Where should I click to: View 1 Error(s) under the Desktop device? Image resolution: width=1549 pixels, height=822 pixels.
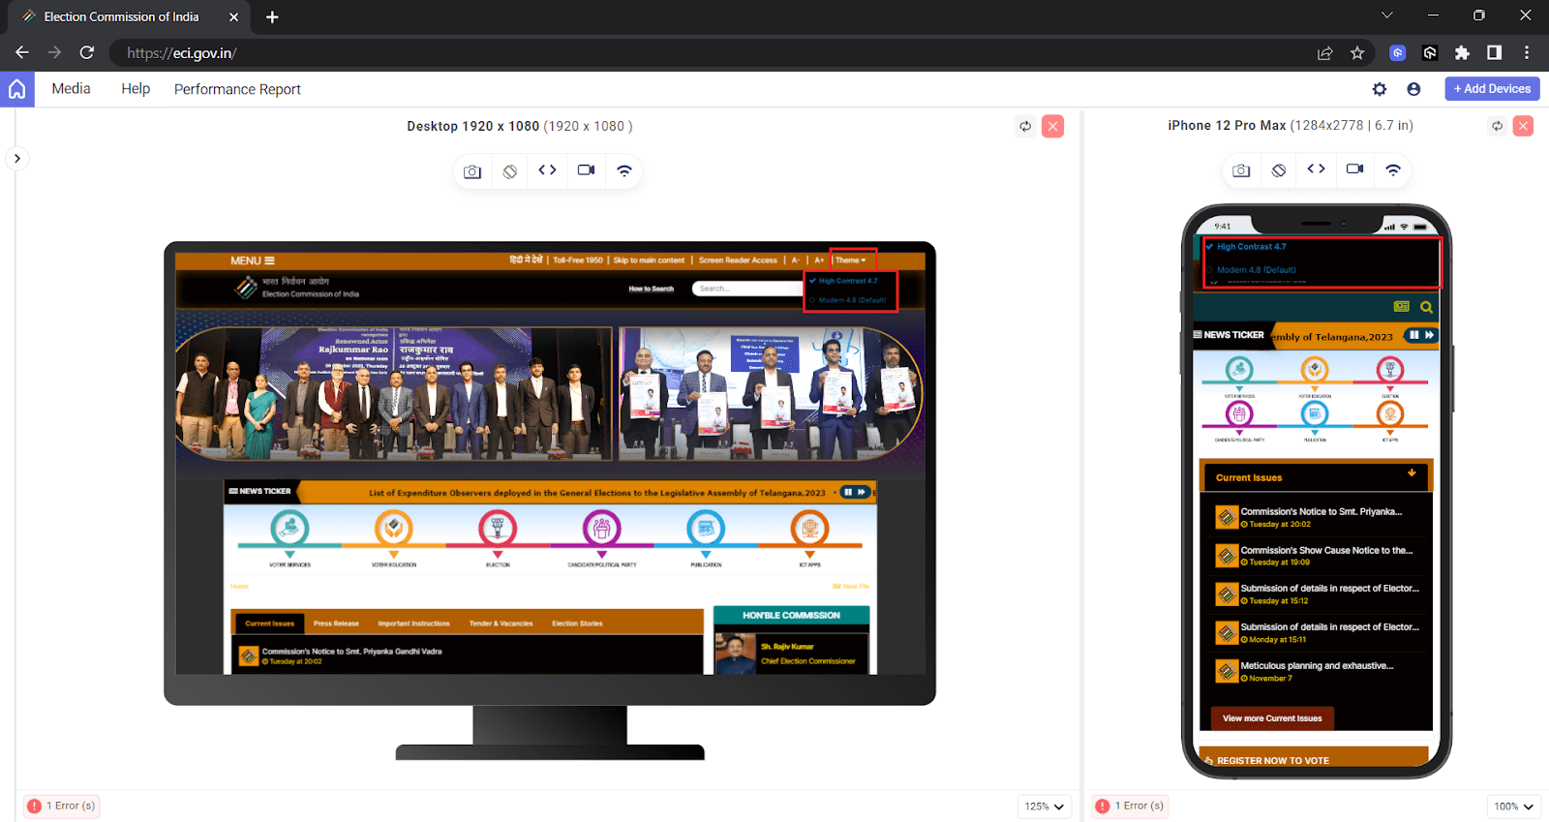(x=62, y=806)
